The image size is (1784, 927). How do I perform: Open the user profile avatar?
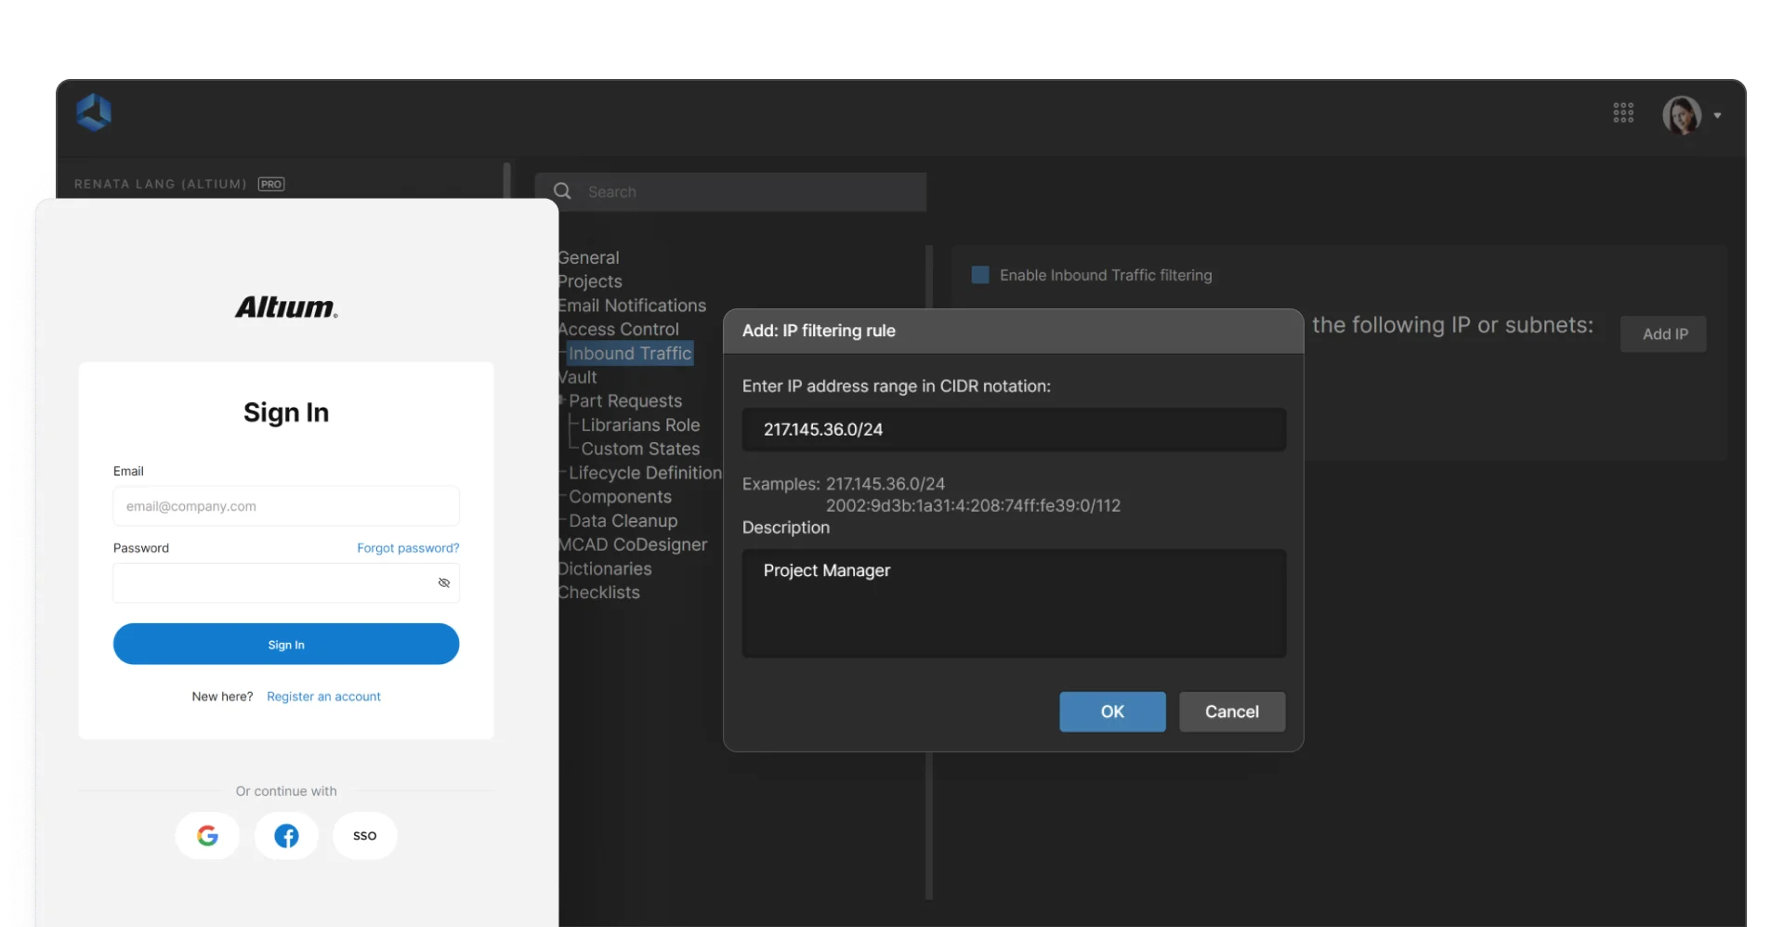tap(1682, 115)
